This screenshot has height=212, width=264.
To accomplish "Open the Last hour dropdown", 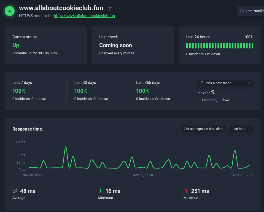I will [x=241, y=129].
